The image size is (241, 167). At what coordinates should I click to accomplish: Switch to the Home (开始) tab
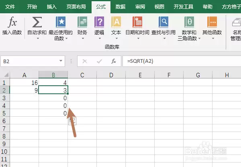tap(32, 6)
